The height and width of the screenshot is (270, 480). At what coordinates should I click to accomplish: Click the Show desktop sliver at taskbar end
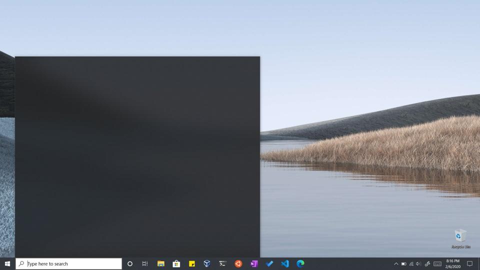(479, 263)
